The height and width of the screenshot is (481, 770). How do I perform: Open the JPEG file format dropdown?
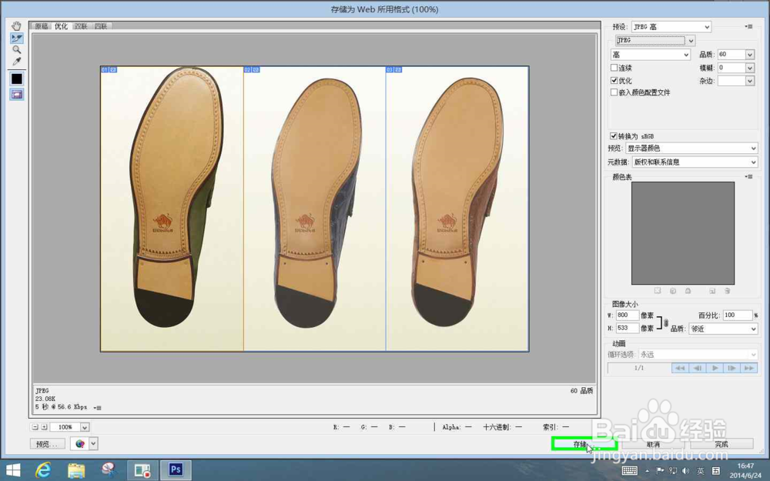tap(655, 40)
